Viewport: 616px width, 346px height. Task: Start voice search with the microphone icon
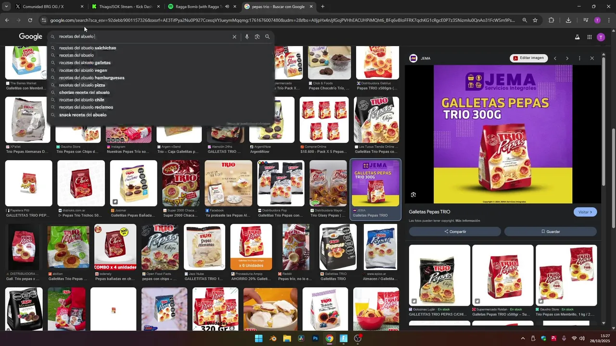(247, 37)
